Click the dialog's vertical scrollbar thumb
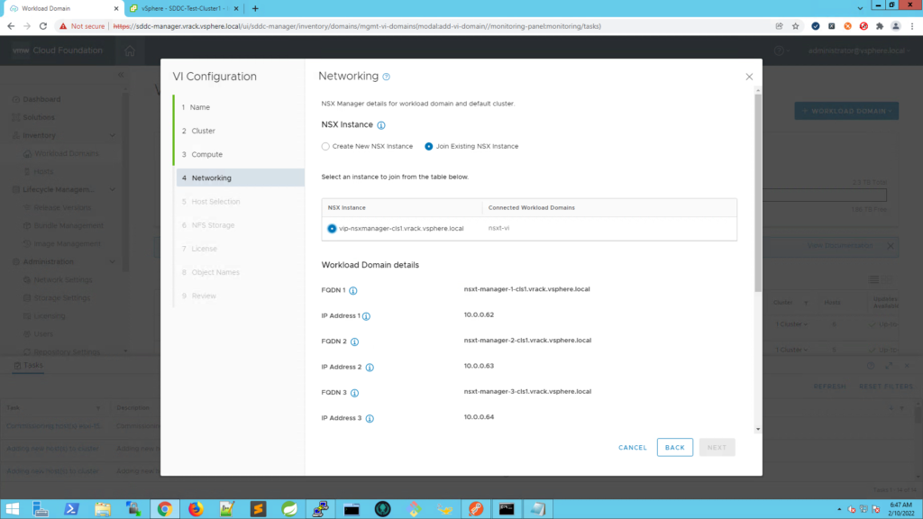This screenshot has width=923, height=519. (x=757, y=193)
